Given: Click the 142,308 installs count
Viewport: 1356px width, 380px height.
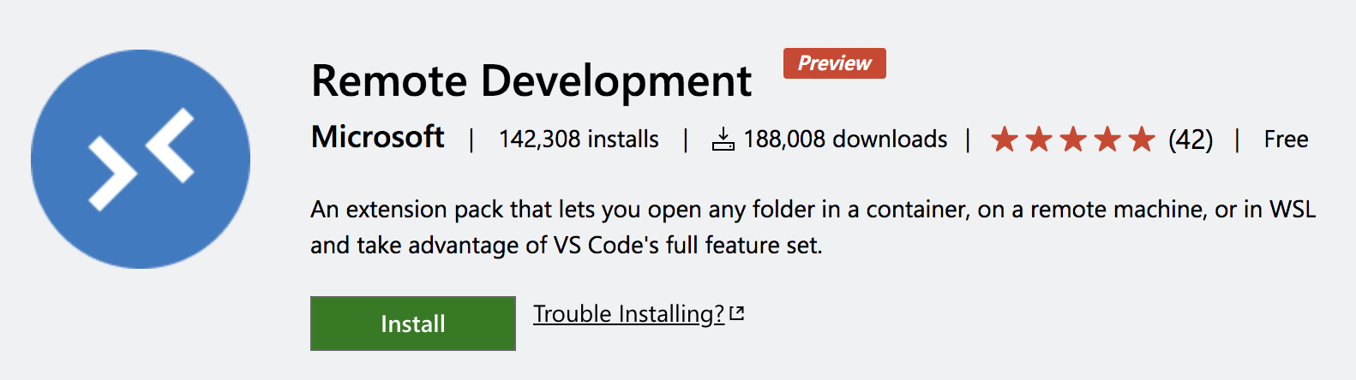Looking at the screenshot, I should pos(579,139).
